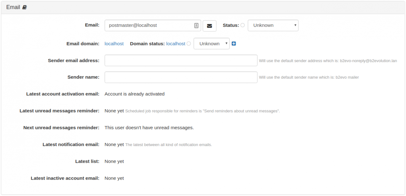Screen dimensions: 406x196
Task: Click the 'Latest notification email:' label
Action: 71,144
